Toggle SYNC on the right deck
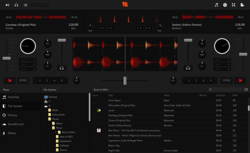250x153 pixels. point(227,80)
